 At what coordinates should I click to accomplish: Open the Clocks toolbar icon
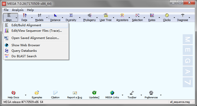[167, 15]
